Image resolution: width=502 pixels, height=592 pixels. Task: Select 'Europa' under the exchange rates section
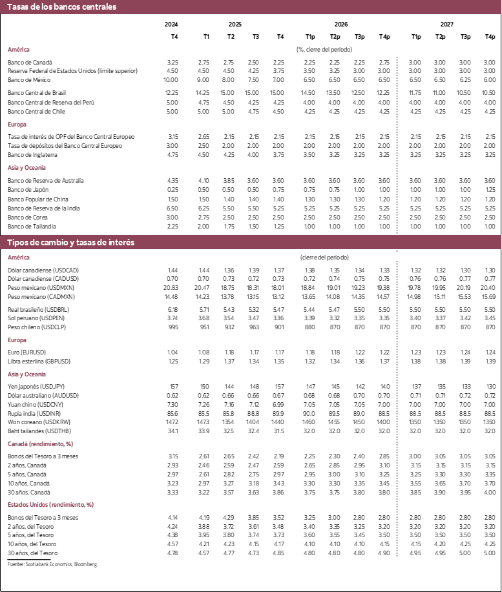17,340
